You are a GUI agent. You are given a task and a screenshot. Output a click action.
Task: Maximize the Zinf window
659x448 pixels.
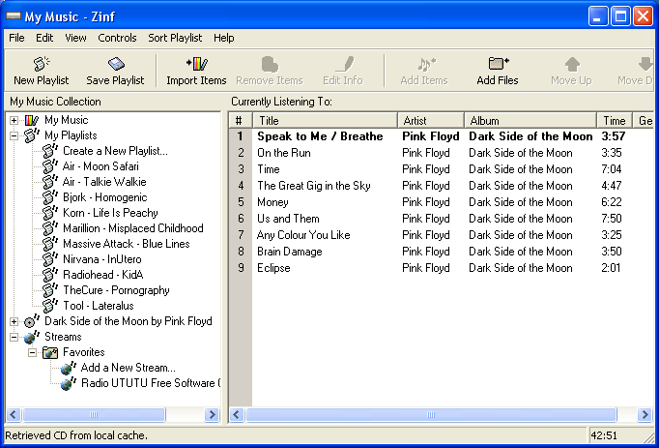click(620, 16)
